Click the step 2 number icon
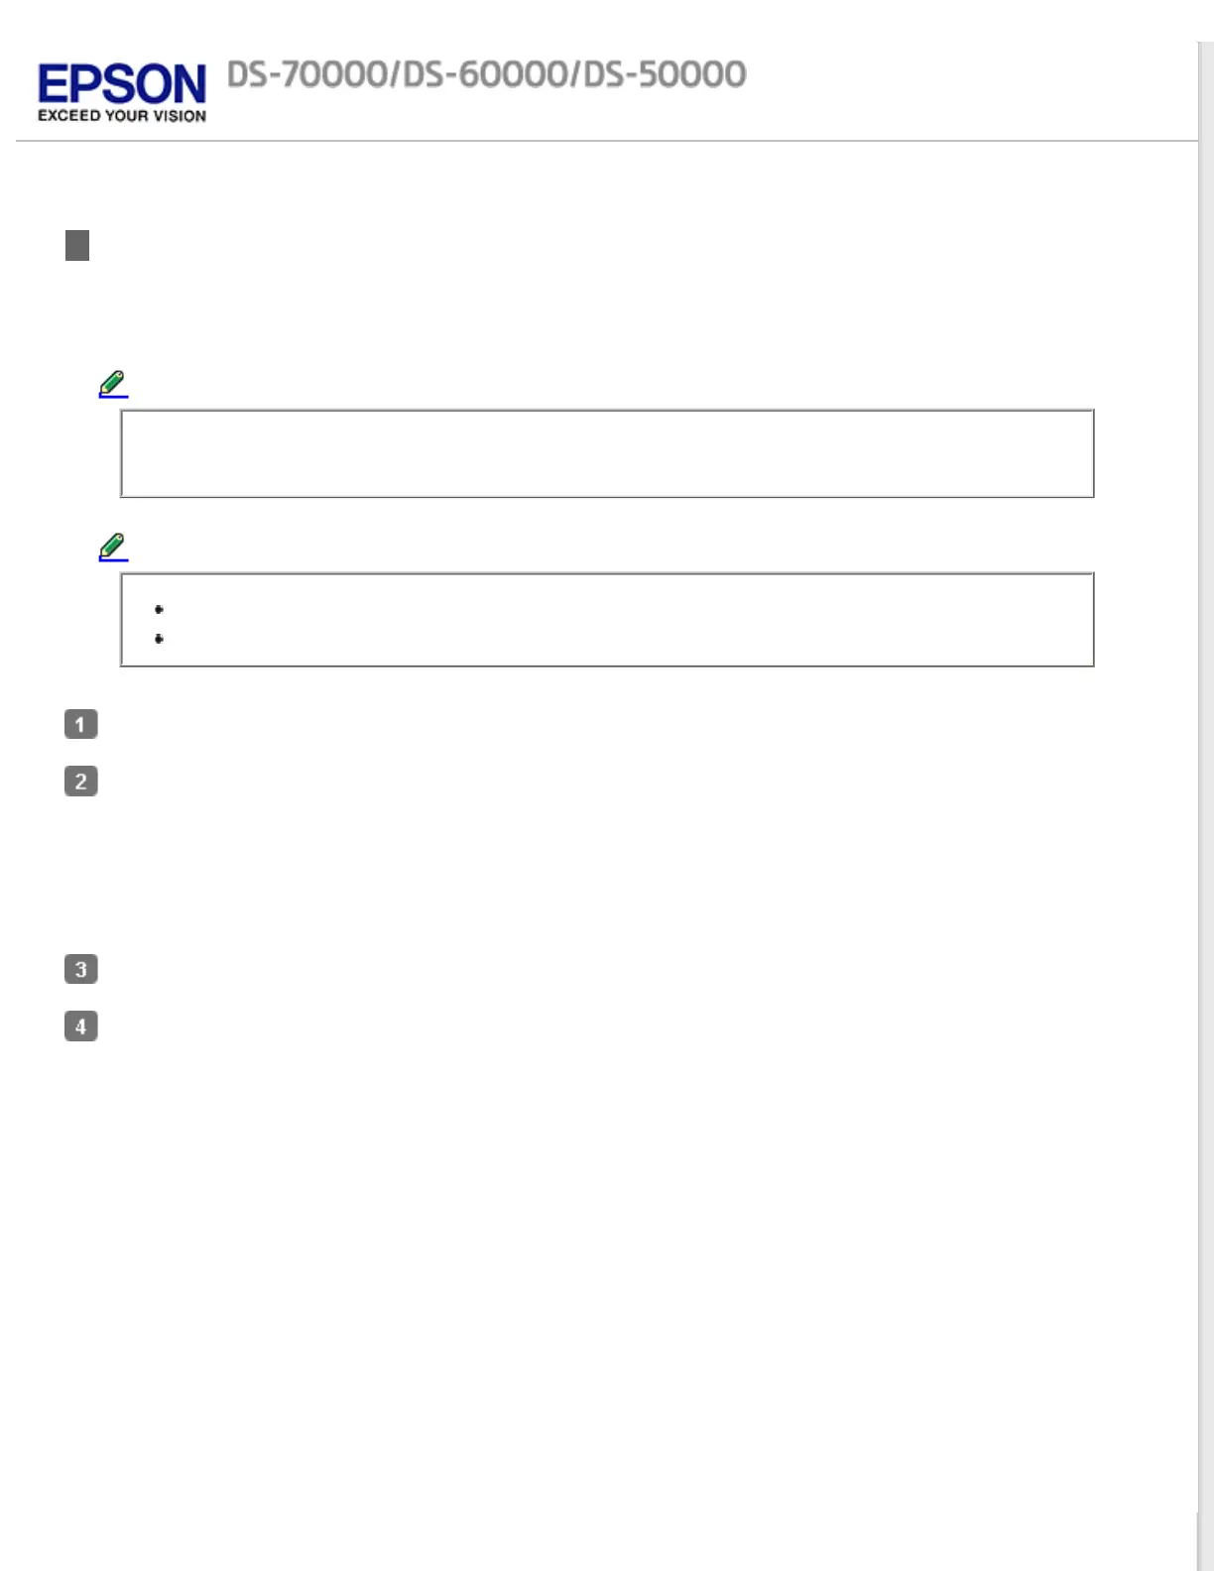The image size is (1214, 1571). (81, 782)
